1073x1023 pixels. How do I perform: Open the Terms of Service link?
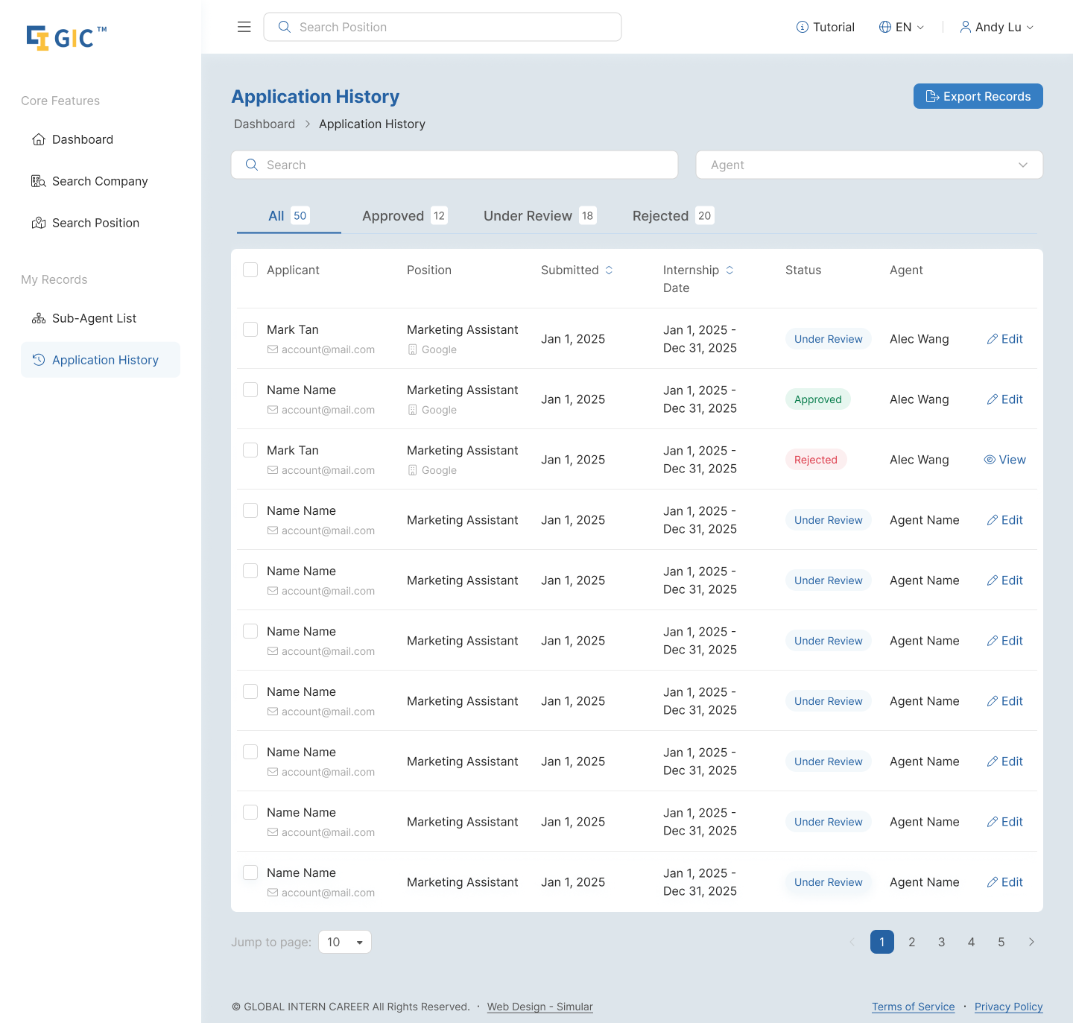point(913,1007)
